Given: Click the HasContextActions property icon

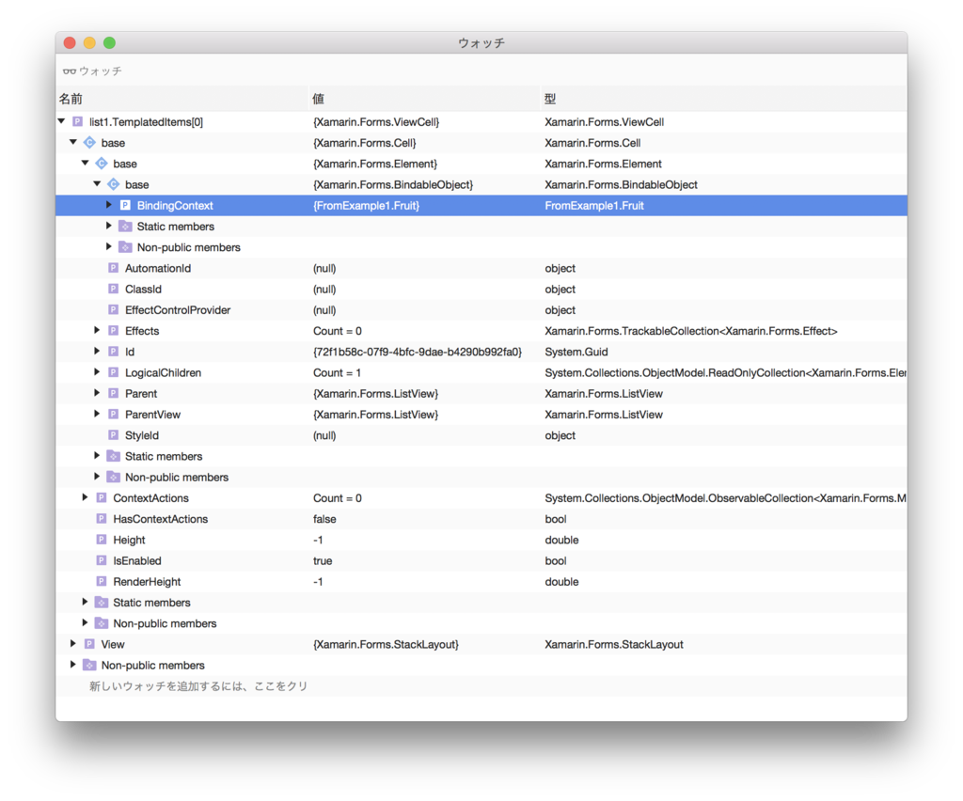Looking at the screenshot, I should click(x=102, y=519).
